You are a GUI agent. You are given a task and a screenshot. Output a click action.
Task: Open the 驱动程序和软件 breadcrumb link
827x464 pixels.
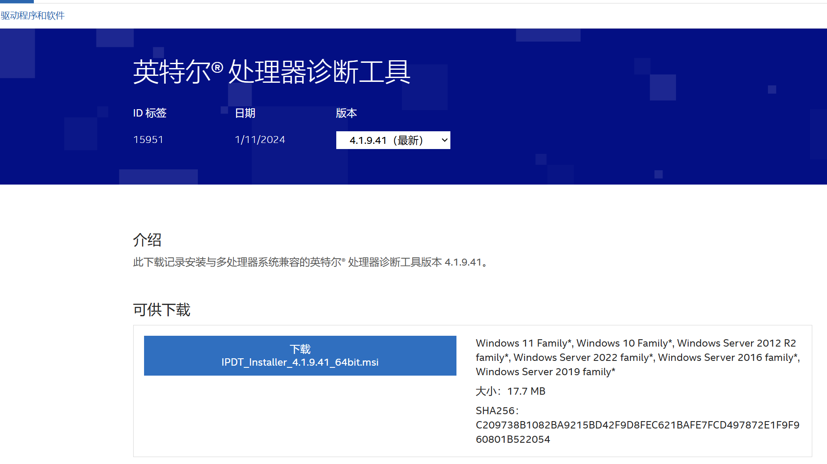point(33,16)
